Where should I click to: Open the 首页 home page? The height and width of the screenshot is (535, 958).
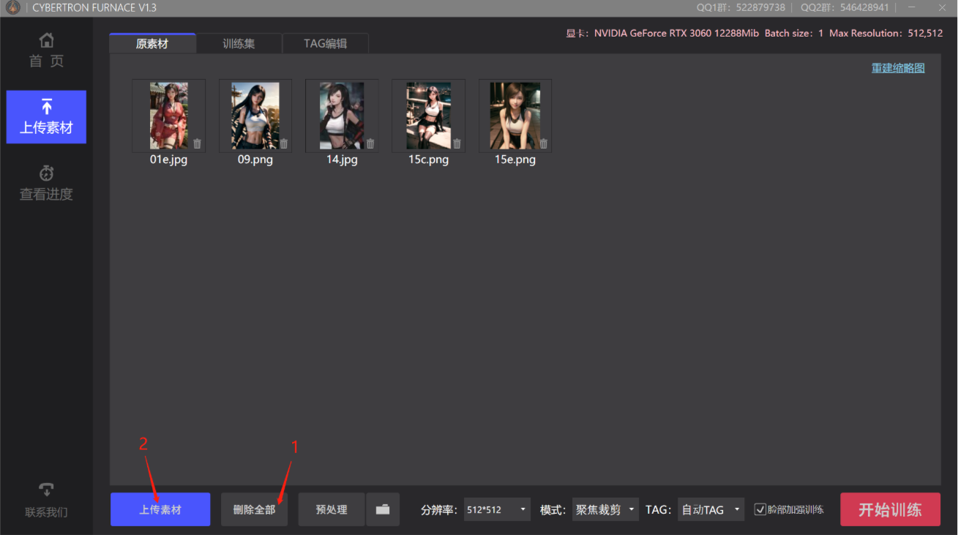click(x=46, y=50)
